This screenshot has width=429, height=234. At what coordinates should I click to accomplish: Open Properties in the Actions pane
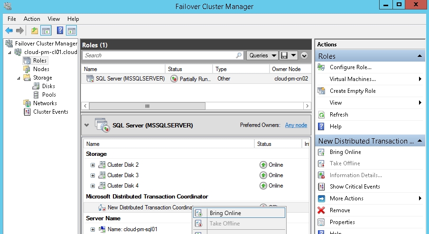tap(342, 222)
